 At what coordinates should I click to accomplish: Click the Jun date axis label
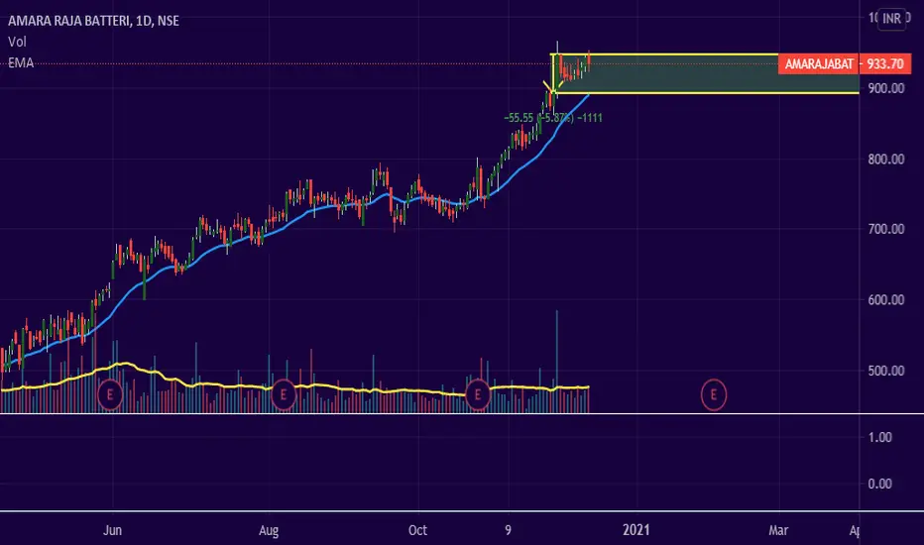coord(113,530)
